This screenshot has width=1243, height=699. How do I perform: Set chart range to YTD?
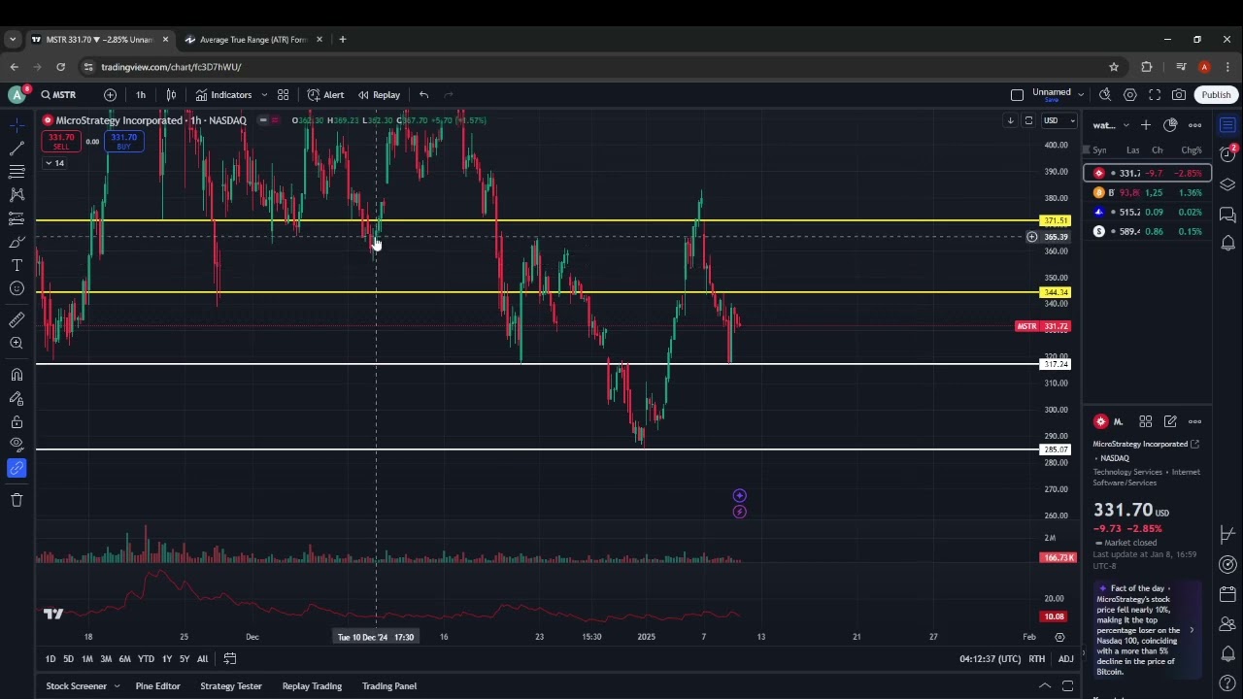pyautogui.click(x=146, y=659)
